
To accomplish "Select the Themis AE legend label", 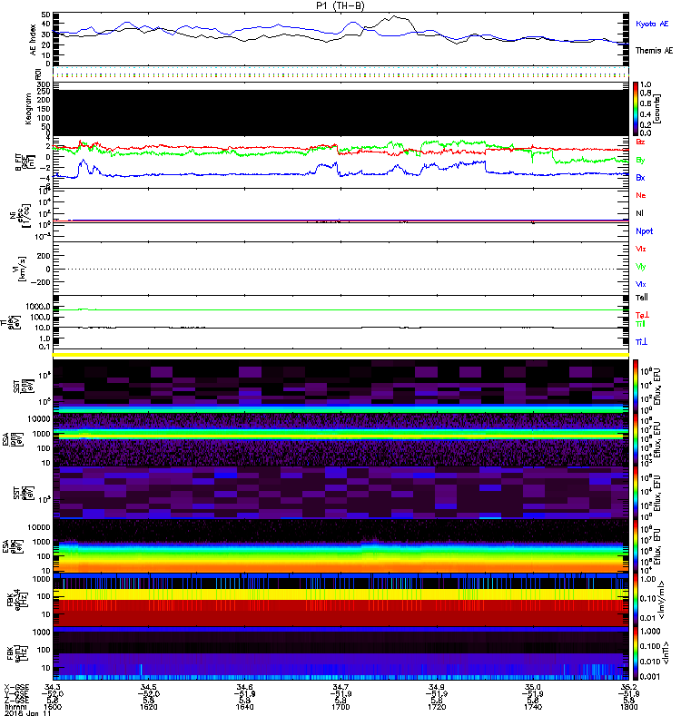I will coord(654,51).
